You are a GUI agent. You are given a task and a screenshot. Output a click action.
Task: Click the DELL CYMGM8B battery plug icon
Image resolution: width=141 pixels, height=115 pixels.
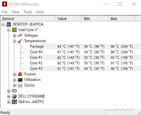(14, 96)
